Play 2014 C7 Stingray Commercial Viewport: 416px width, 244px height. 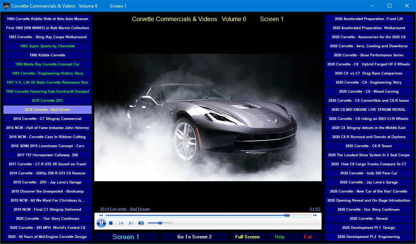[x=47, y=119]
